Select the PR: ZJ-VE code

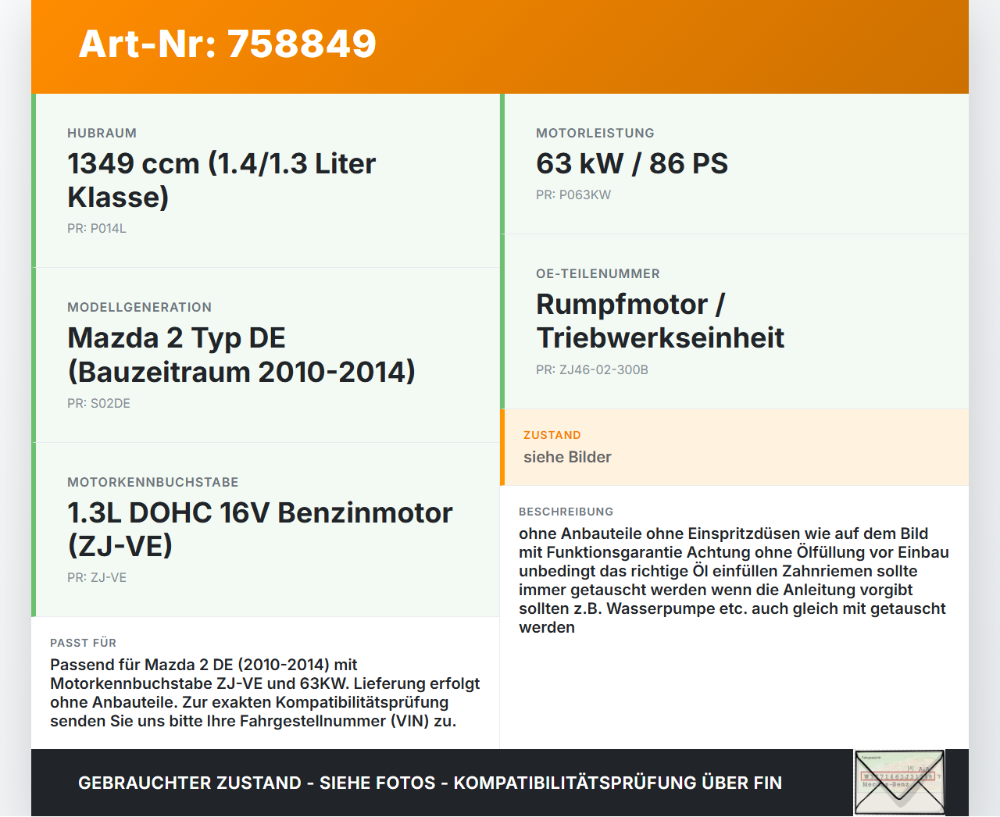[97, 578]
